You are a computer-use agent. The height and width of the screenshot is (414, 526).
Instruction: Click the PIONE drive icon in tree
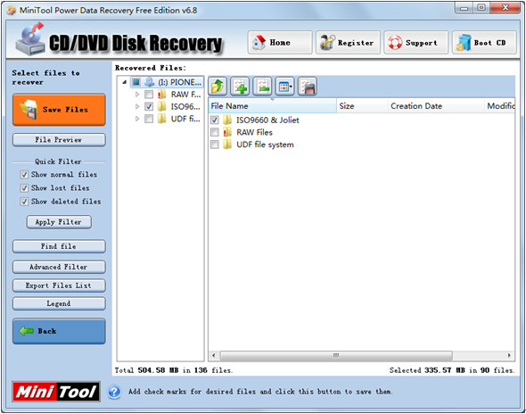click(x=150, y=82)
